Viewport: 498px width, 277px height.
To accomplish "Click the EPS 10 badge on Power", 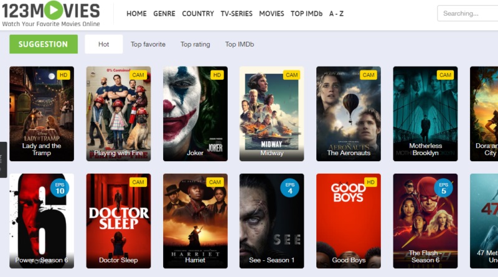I will [x=60, y=188].
